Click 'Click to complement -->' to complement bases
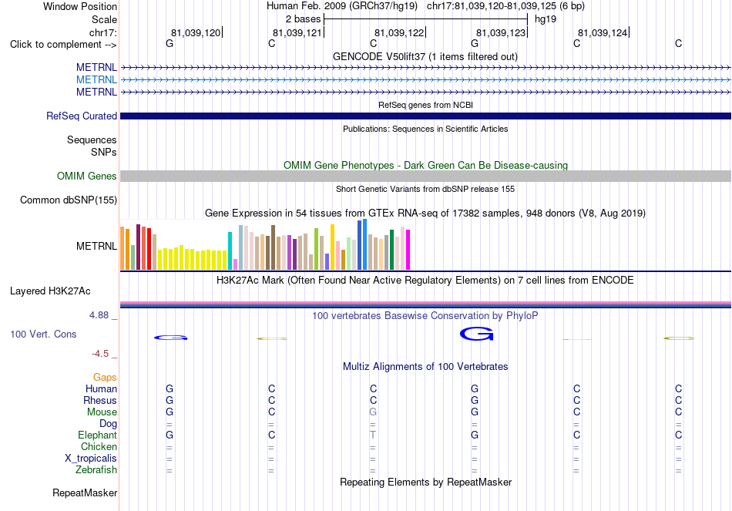Image resolution: width=732 pixels, height=511 pixels. pos(63,45)
